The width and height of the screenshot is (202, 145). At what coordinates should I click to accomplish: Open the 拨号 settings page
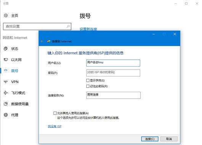click(x=15, y=71)
